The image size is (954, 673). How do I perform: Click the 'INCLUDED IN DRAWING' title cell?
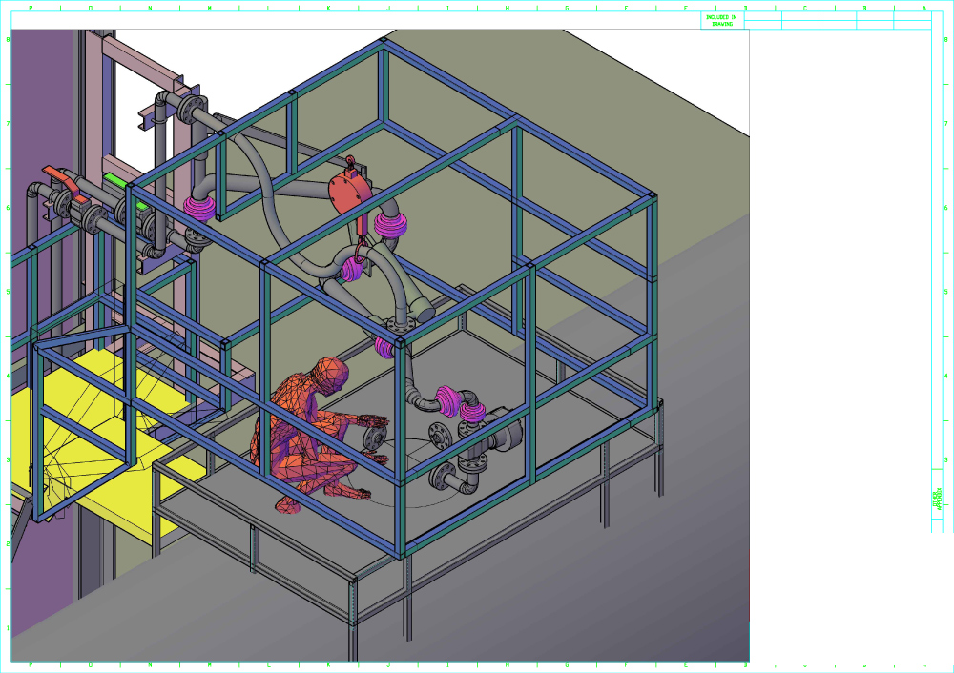point(722,20)
